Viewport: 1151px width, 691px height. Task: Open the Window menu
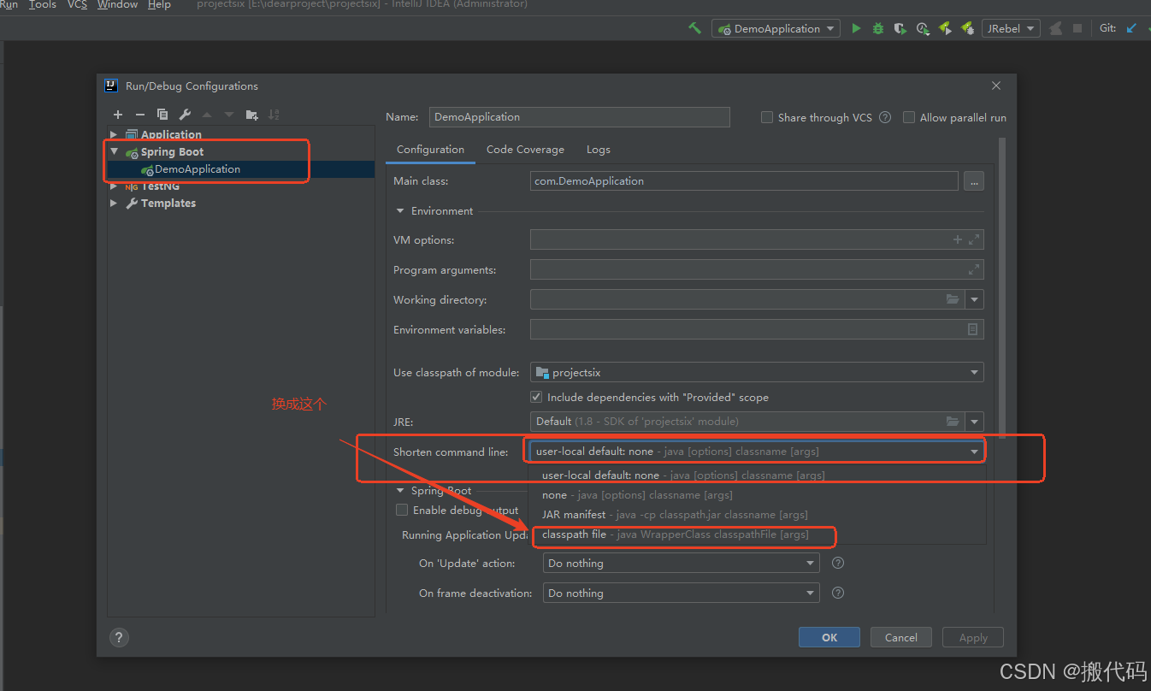[x=117, y=5]
